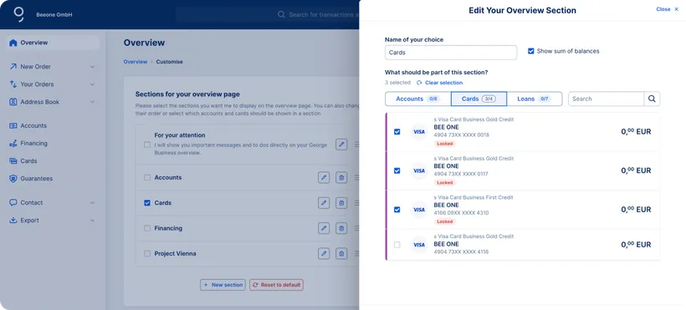Switch to the Accounts tab
The height and width of the screenshot is (310, 686).
417,99
